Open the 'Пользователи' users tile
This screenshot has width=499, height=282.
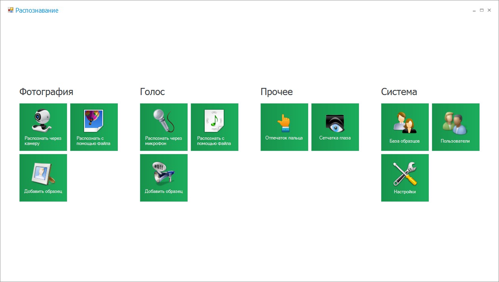tap(456, 127)
